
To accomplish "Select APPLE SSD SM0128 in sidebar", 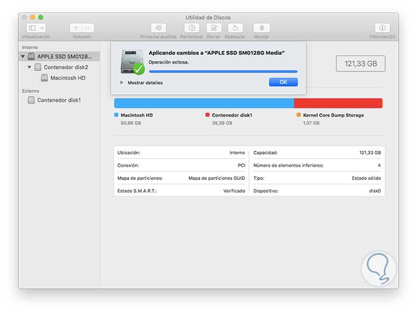I will pos(60,57).
